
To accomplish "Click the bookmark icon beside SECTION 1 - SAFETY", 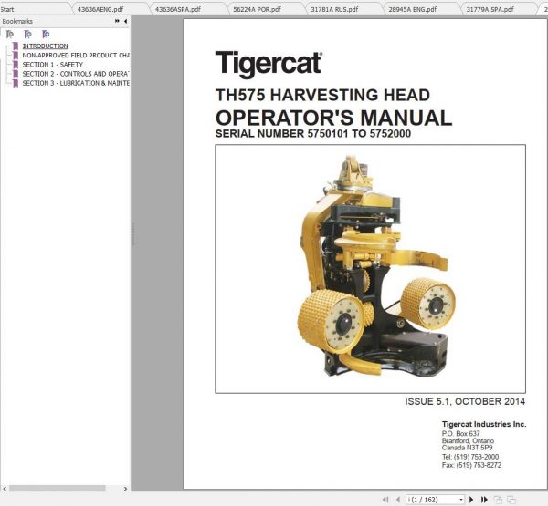I will [x=16, y=65].
